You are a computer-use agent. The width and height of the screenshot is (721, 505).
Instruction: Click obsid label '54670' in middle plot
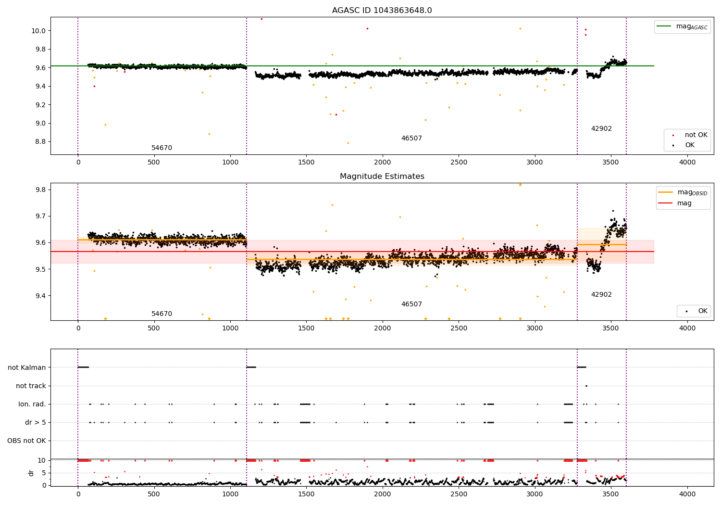click(162, 314)
